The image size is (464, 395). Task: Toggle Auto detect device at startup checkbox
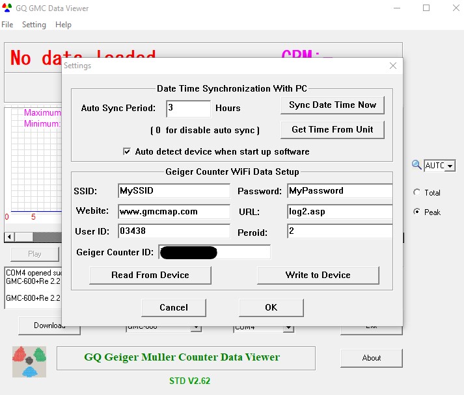(127, 151)
